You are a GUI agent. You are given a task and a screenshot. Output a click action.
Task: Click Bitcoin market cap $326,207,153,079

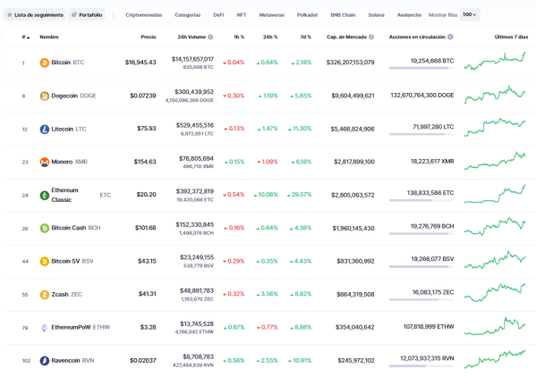pyautogui.click(x=351, y=63)
